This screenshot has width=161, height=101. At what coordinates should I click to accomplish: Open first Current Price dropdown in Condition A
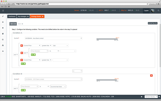[x=32, y=46]
